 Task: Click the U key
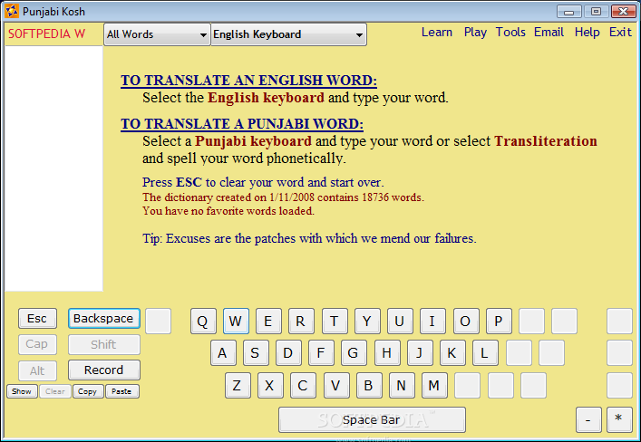click(400, 322)
